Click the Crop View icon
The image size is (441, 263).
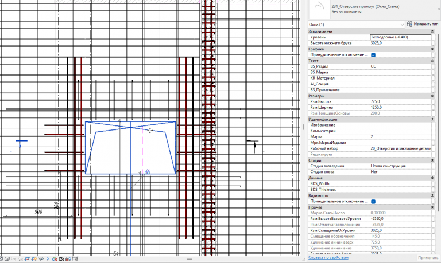(x=28, y=258)
